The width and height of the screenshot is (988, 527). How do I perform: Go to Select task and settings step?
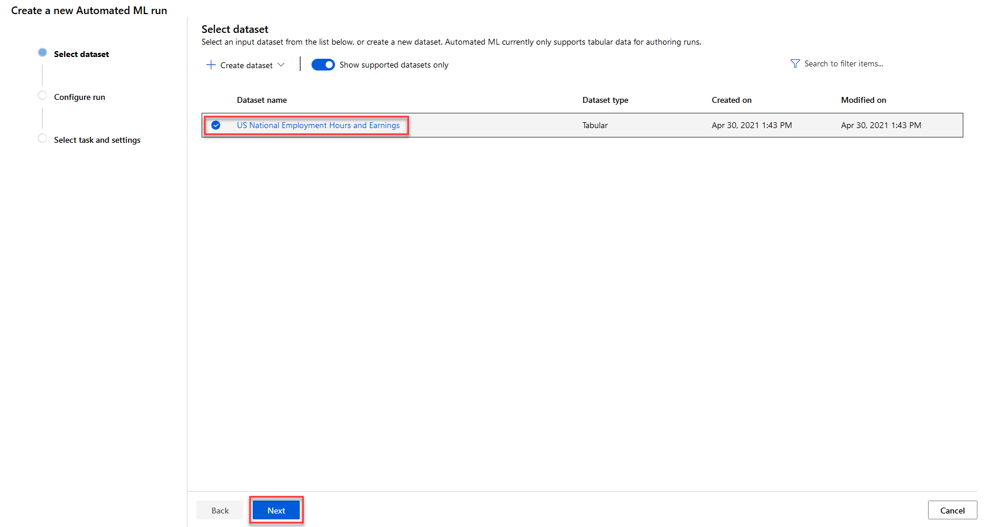(97, 140)
